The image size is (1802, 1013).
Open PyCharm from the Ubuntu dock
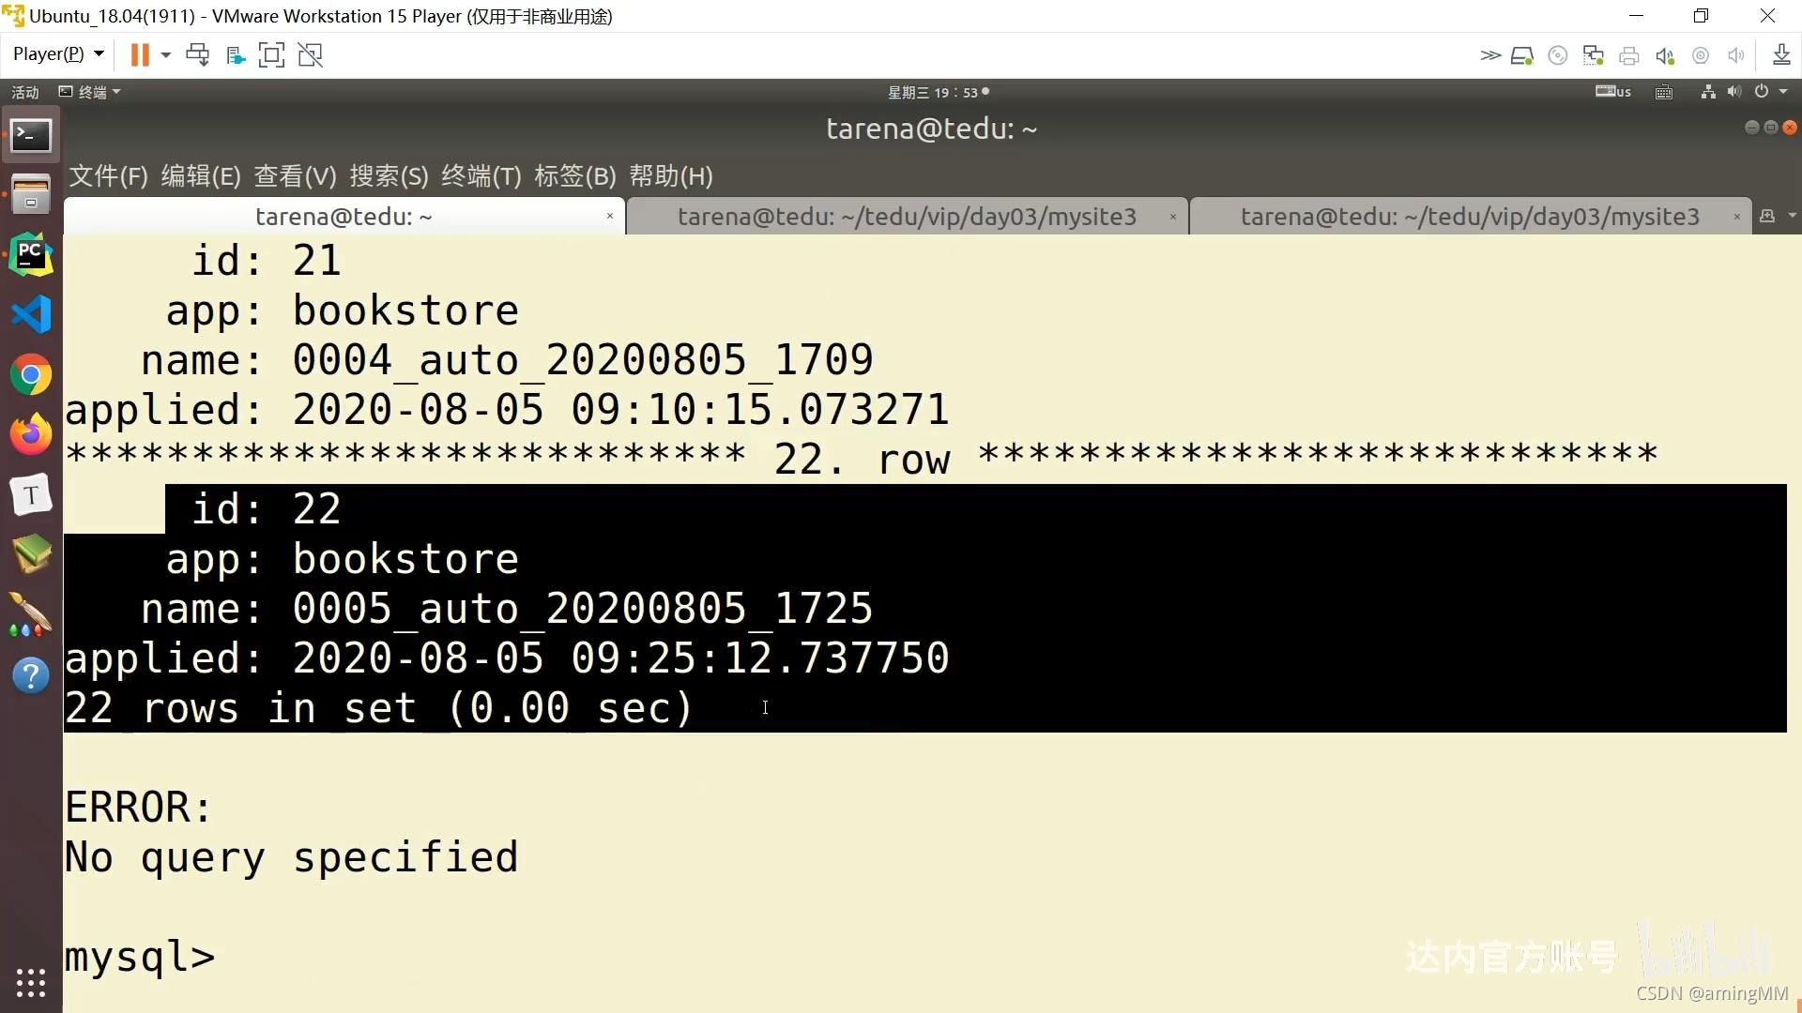[31, 254]
